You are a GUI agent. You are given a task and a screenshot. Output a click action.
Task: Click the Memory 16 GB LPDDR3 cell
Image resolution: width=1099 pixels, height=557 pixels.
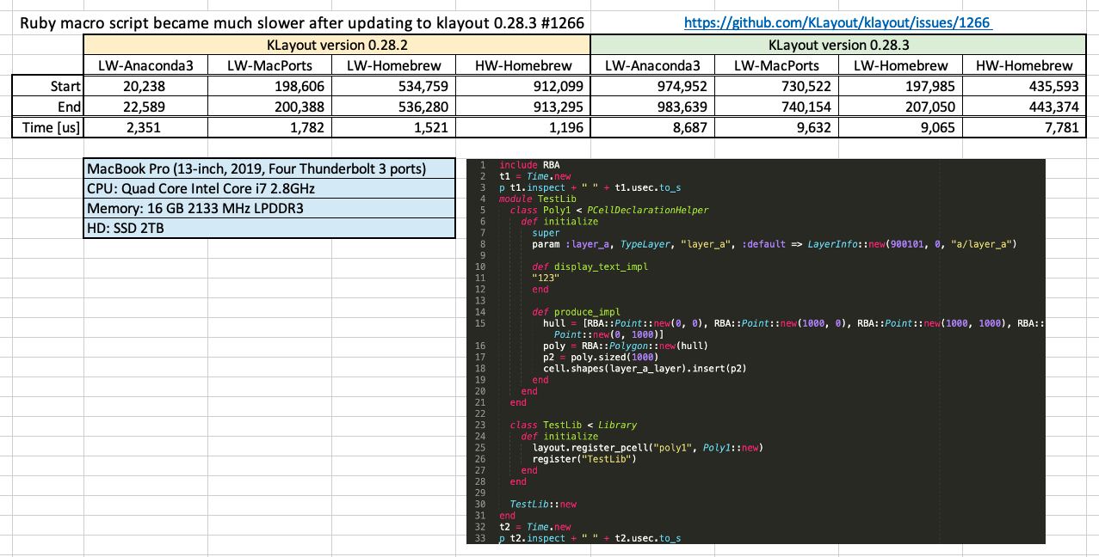(269, 209)
